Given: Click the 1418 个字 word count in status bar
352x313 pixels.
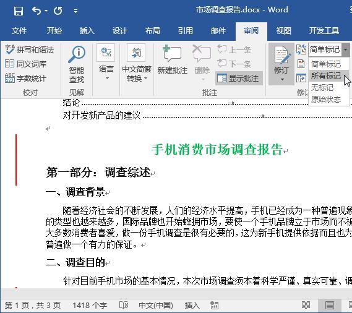Looking at the screenshot, I should point(90,306).
